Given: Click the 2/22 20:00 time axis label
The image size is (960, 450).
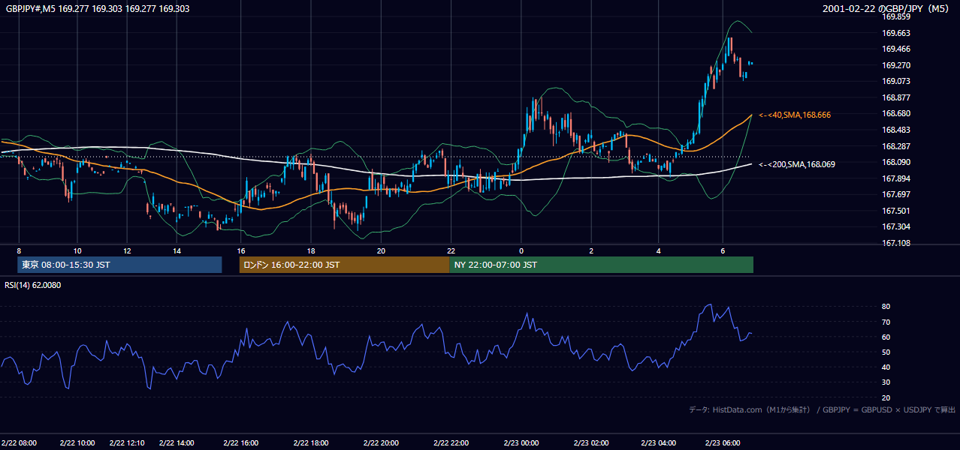Looking at the screenshot, I should pyautogui.click(x=381, y=443).
